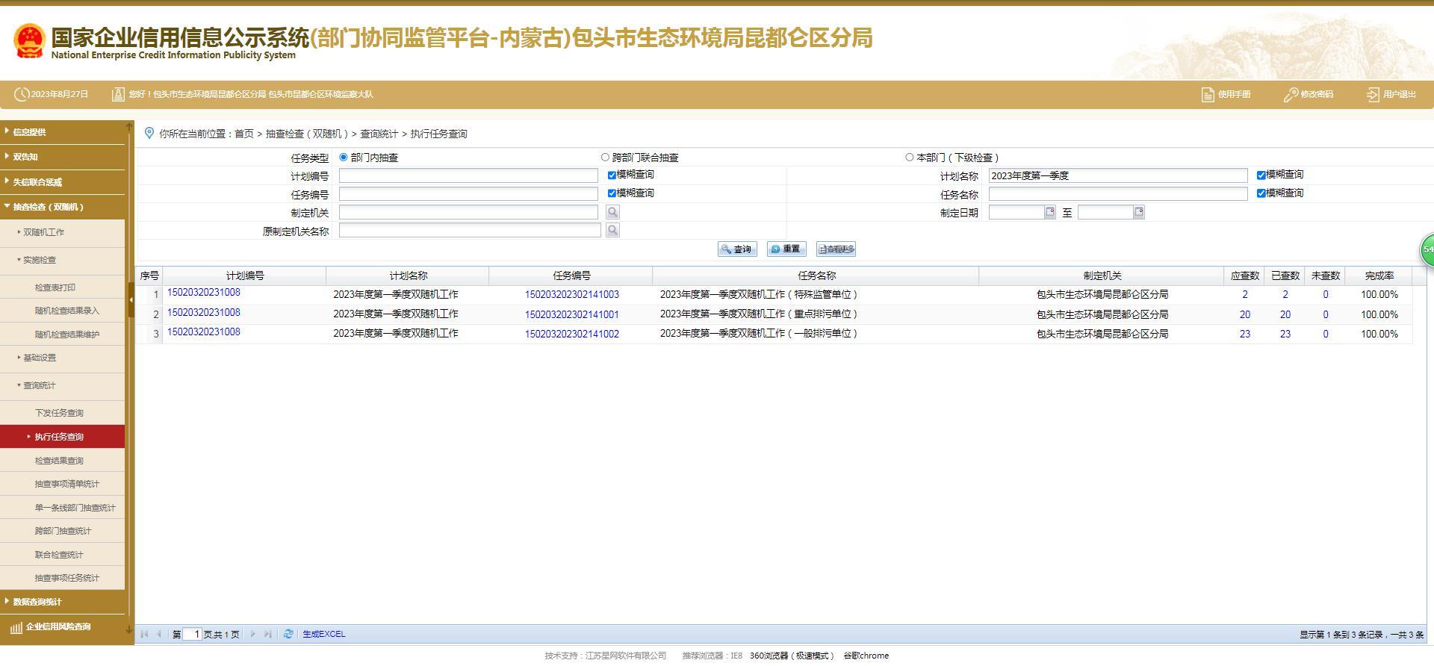Viewport: 1434px width, 666px height.
Task: Expand 基础设置 submenu
Action: click(x=63, y=358)
